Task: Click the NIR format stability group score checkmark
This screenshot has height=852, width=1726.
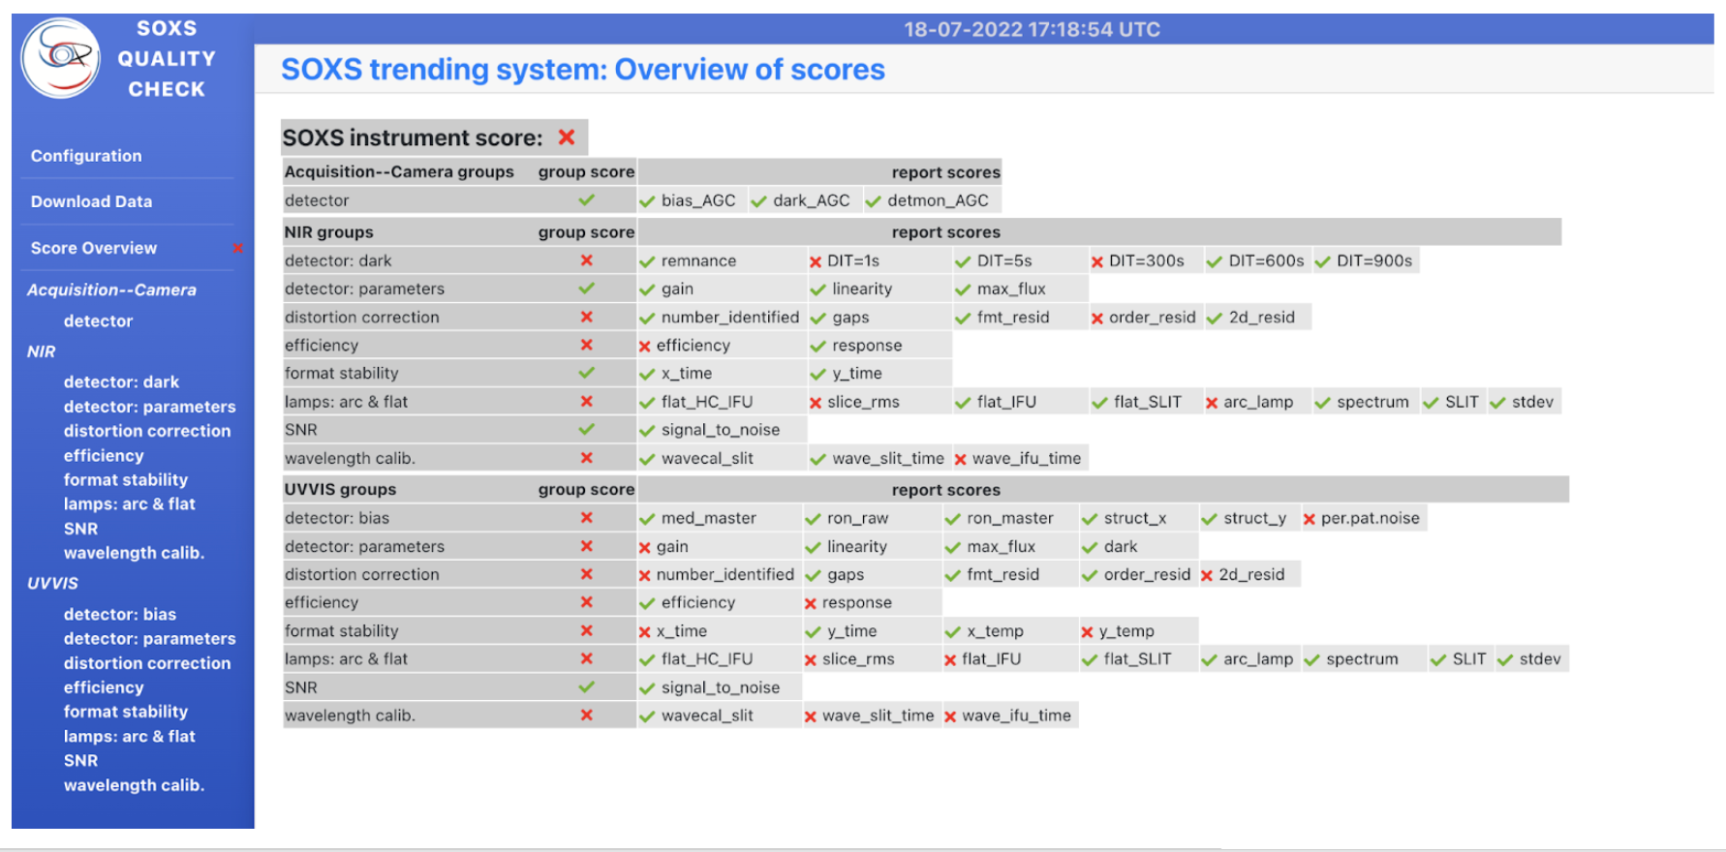Action: pos(586,373)
